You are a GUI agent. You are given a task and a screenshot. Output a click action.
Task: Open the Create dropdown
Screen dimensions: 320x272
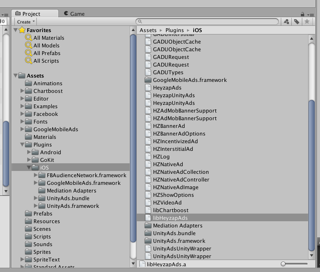(25, 22)
